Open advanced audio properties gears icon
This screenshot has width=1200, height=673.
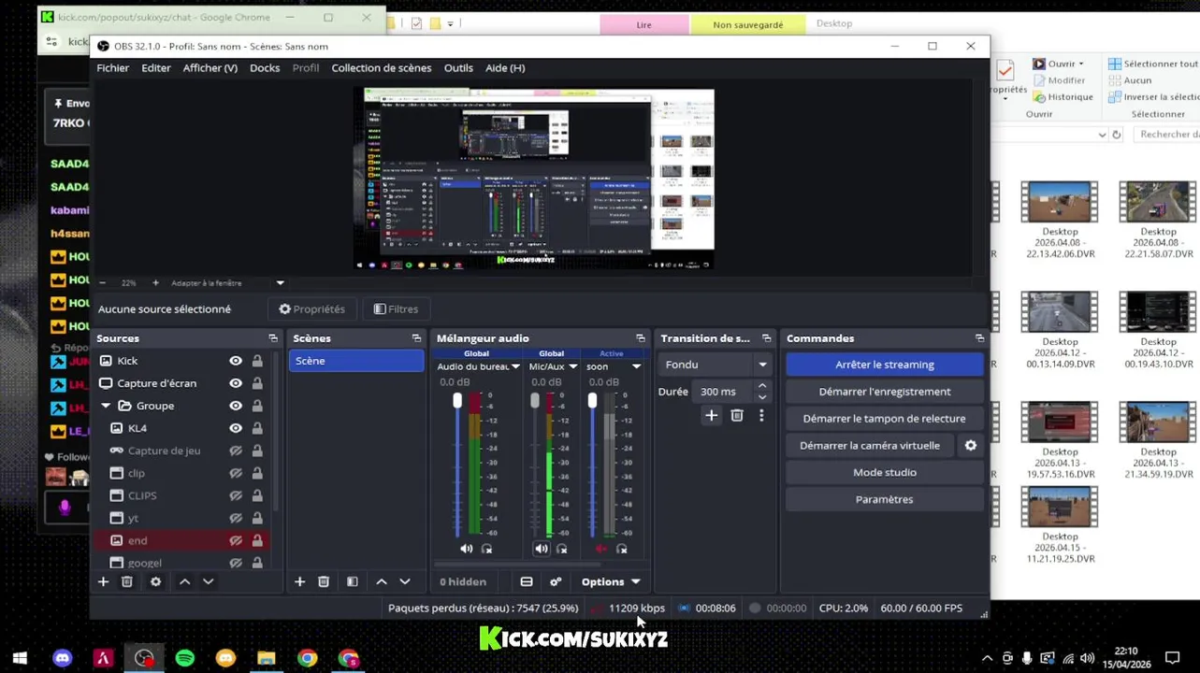click(x=556, y=581)
